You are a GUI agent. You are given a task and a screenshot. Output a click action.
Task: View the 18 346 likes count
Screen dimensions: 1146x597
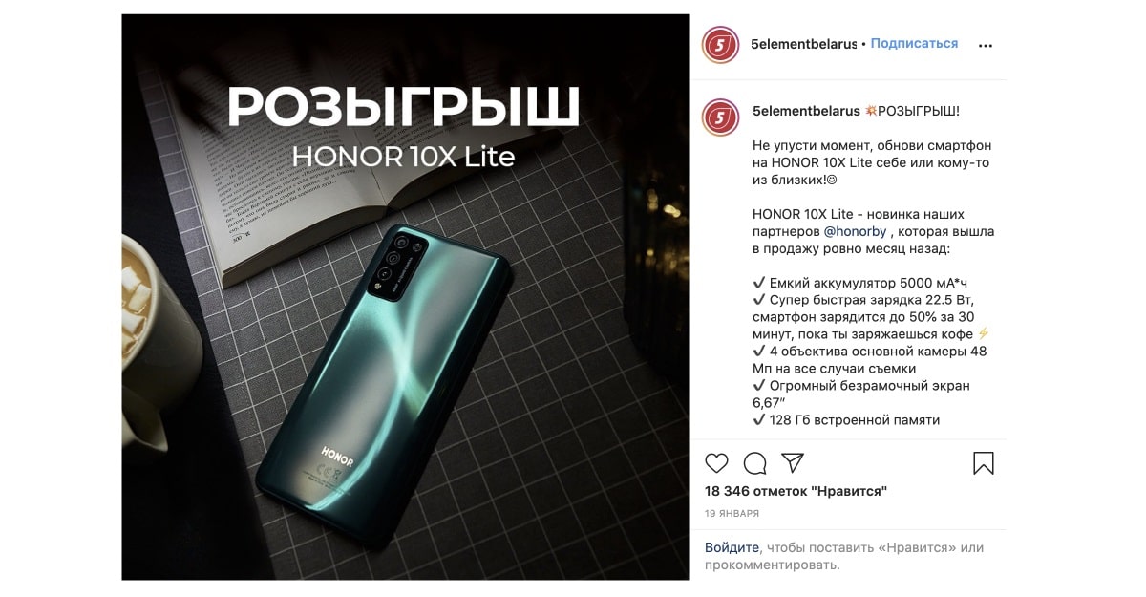tap(796, 491)
